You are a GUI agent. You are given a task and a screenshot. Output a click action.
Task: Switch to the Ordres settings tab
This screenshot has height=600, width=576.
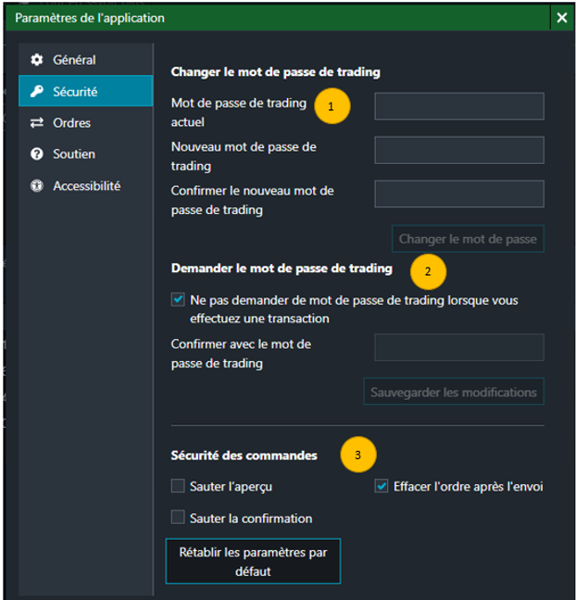[72, 123]
